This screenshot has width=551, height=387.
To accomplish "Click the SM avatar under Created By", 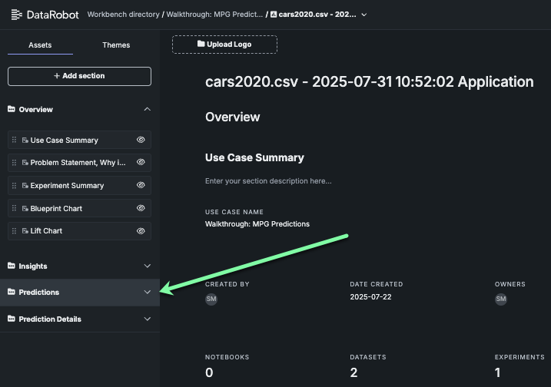I will point(211,299).
